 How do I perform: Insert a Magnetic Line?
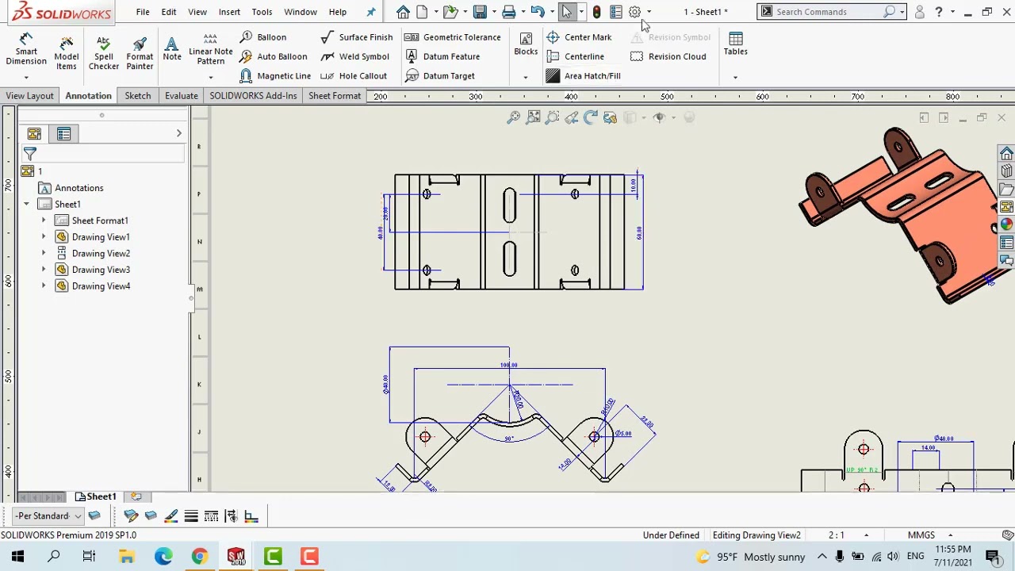point(274,76)
